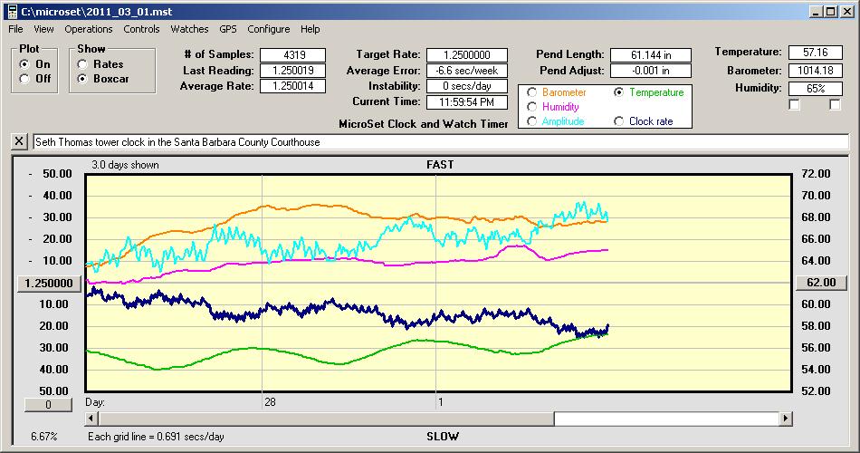Select the Barometer overlay radio button
This screenshot has width=860, height=453.
click(531, 92)
